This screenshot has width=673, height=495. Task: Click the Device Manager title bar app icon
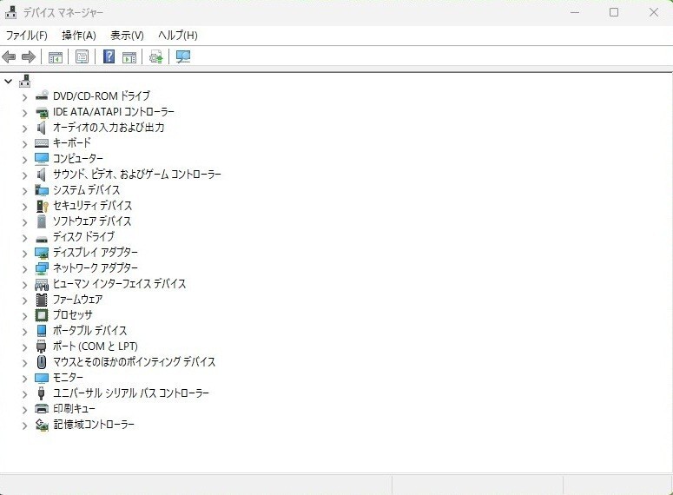10,12
